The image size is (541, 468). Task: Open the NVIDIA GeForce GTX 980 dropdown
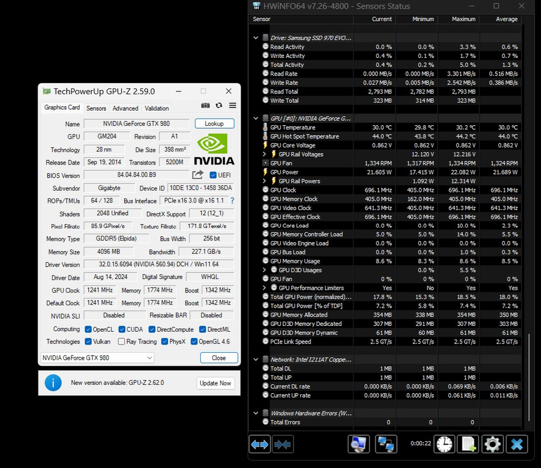[x=97, y=357]
